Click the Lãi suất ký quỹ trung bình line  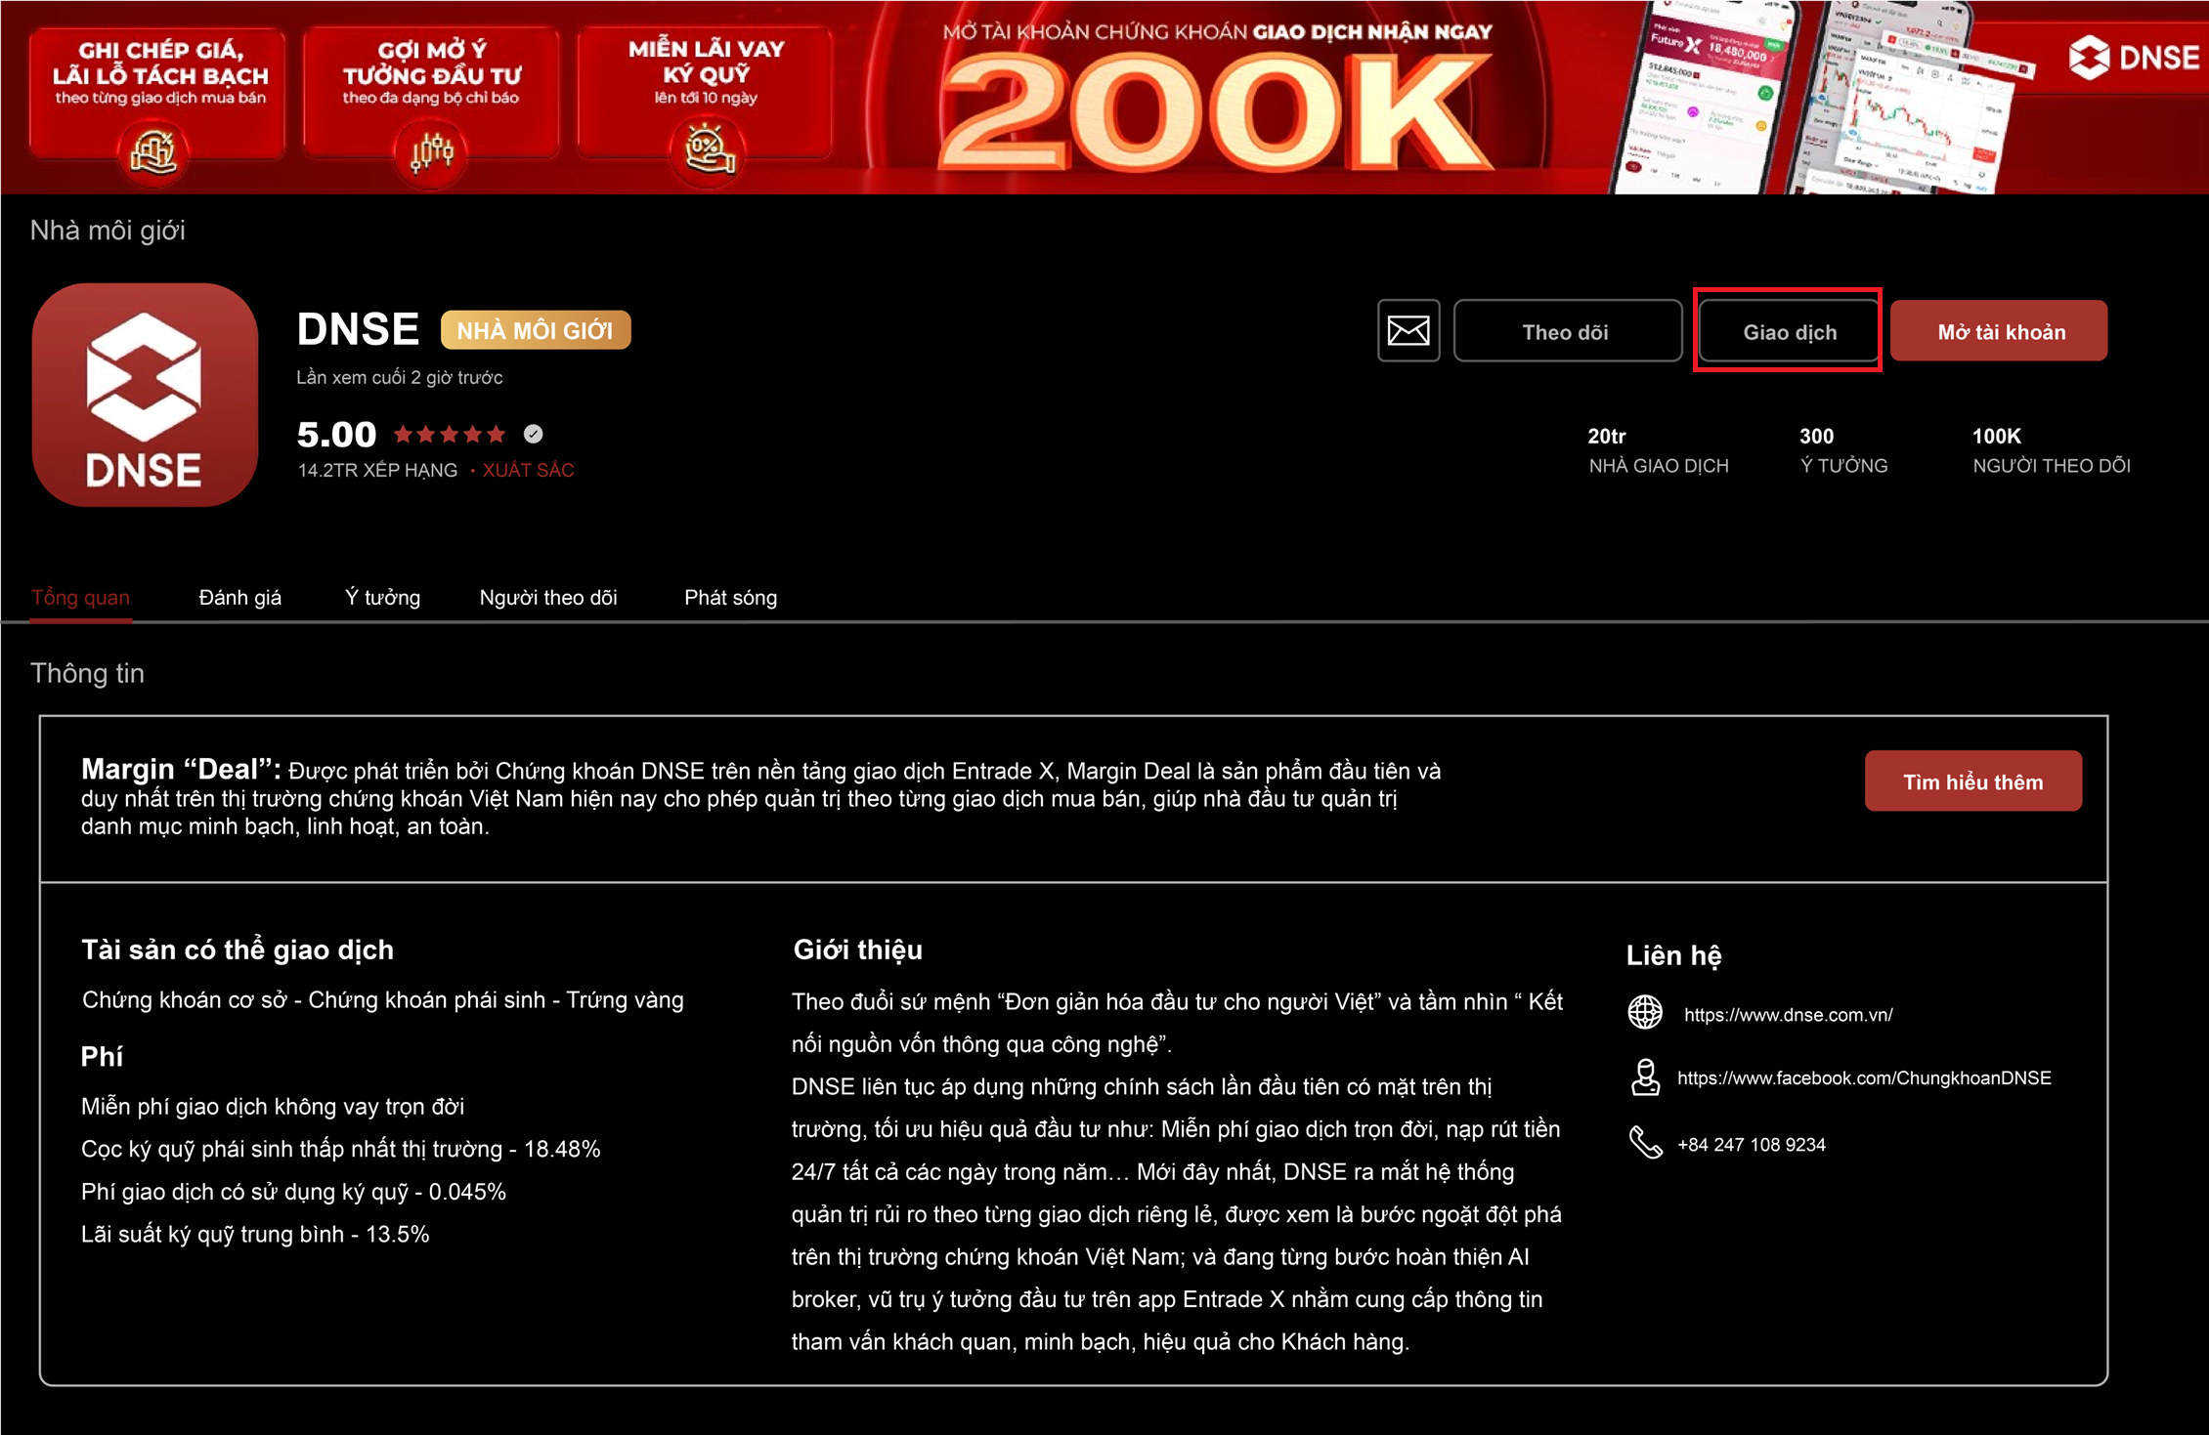255,1235
